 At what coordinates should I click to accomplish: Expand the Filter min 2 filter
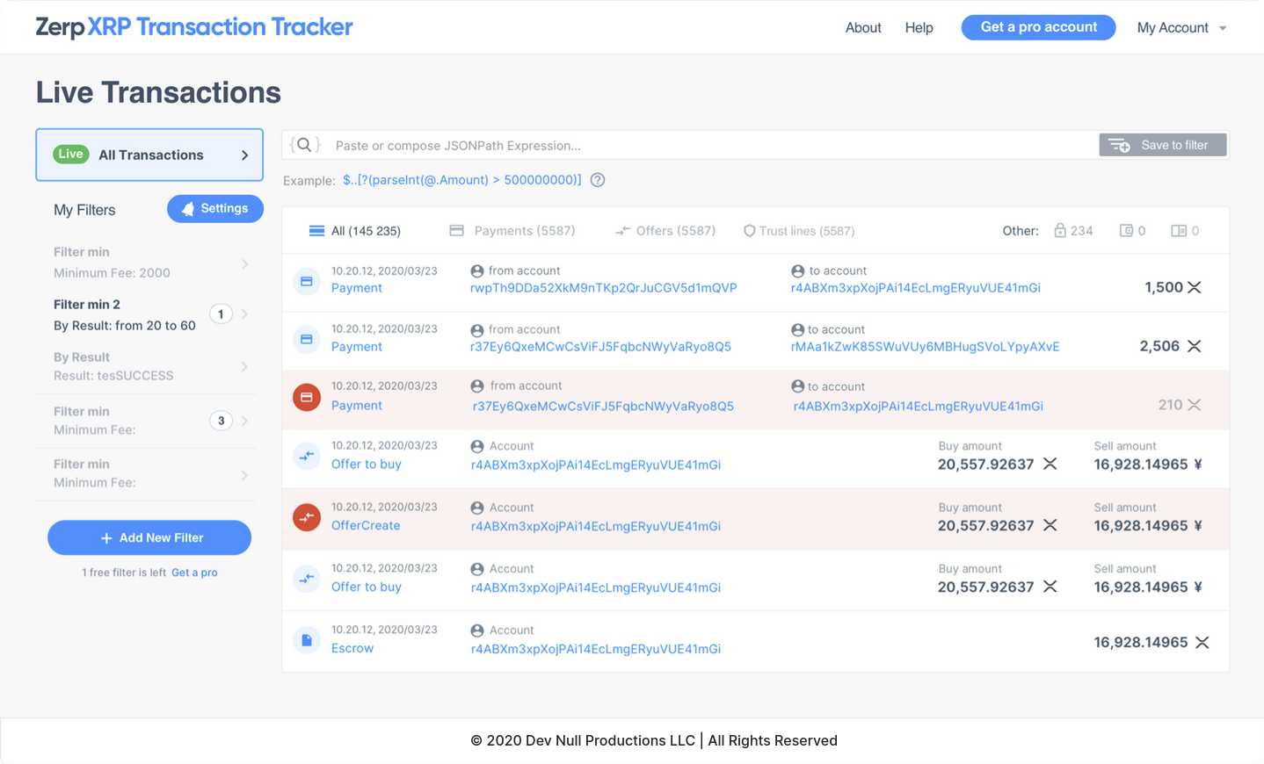pos(245,314)
